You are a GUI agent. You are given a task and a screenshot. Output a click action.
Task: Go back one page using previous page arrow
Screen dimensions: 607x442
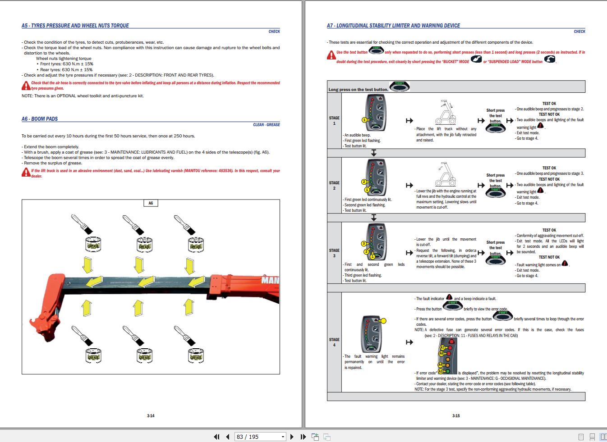pos(227,436)
